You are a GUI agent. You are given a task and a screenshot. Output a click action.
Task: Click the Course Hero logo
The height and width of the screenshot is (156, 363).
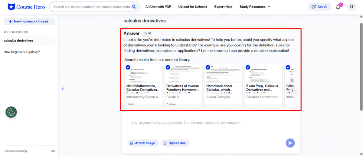[x=26, y=7]
